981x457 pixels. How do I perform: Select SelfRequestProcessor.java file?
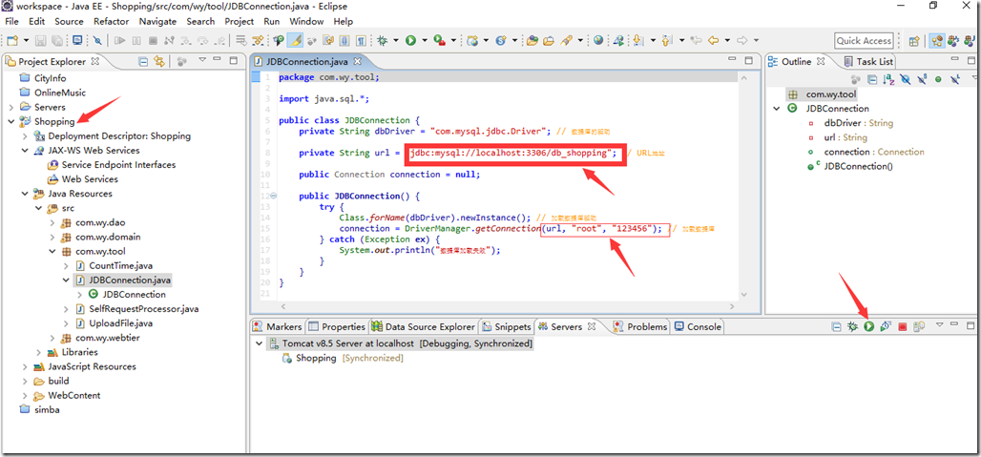point(144,309)
